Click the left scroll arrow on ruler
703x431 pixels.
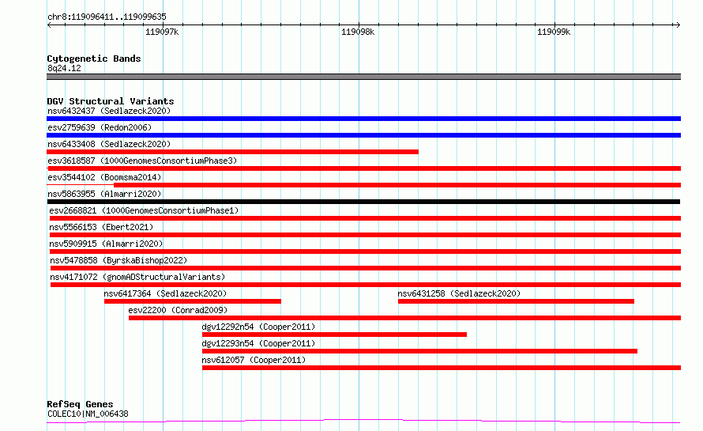pyautogui.click(x=49, y=25)
